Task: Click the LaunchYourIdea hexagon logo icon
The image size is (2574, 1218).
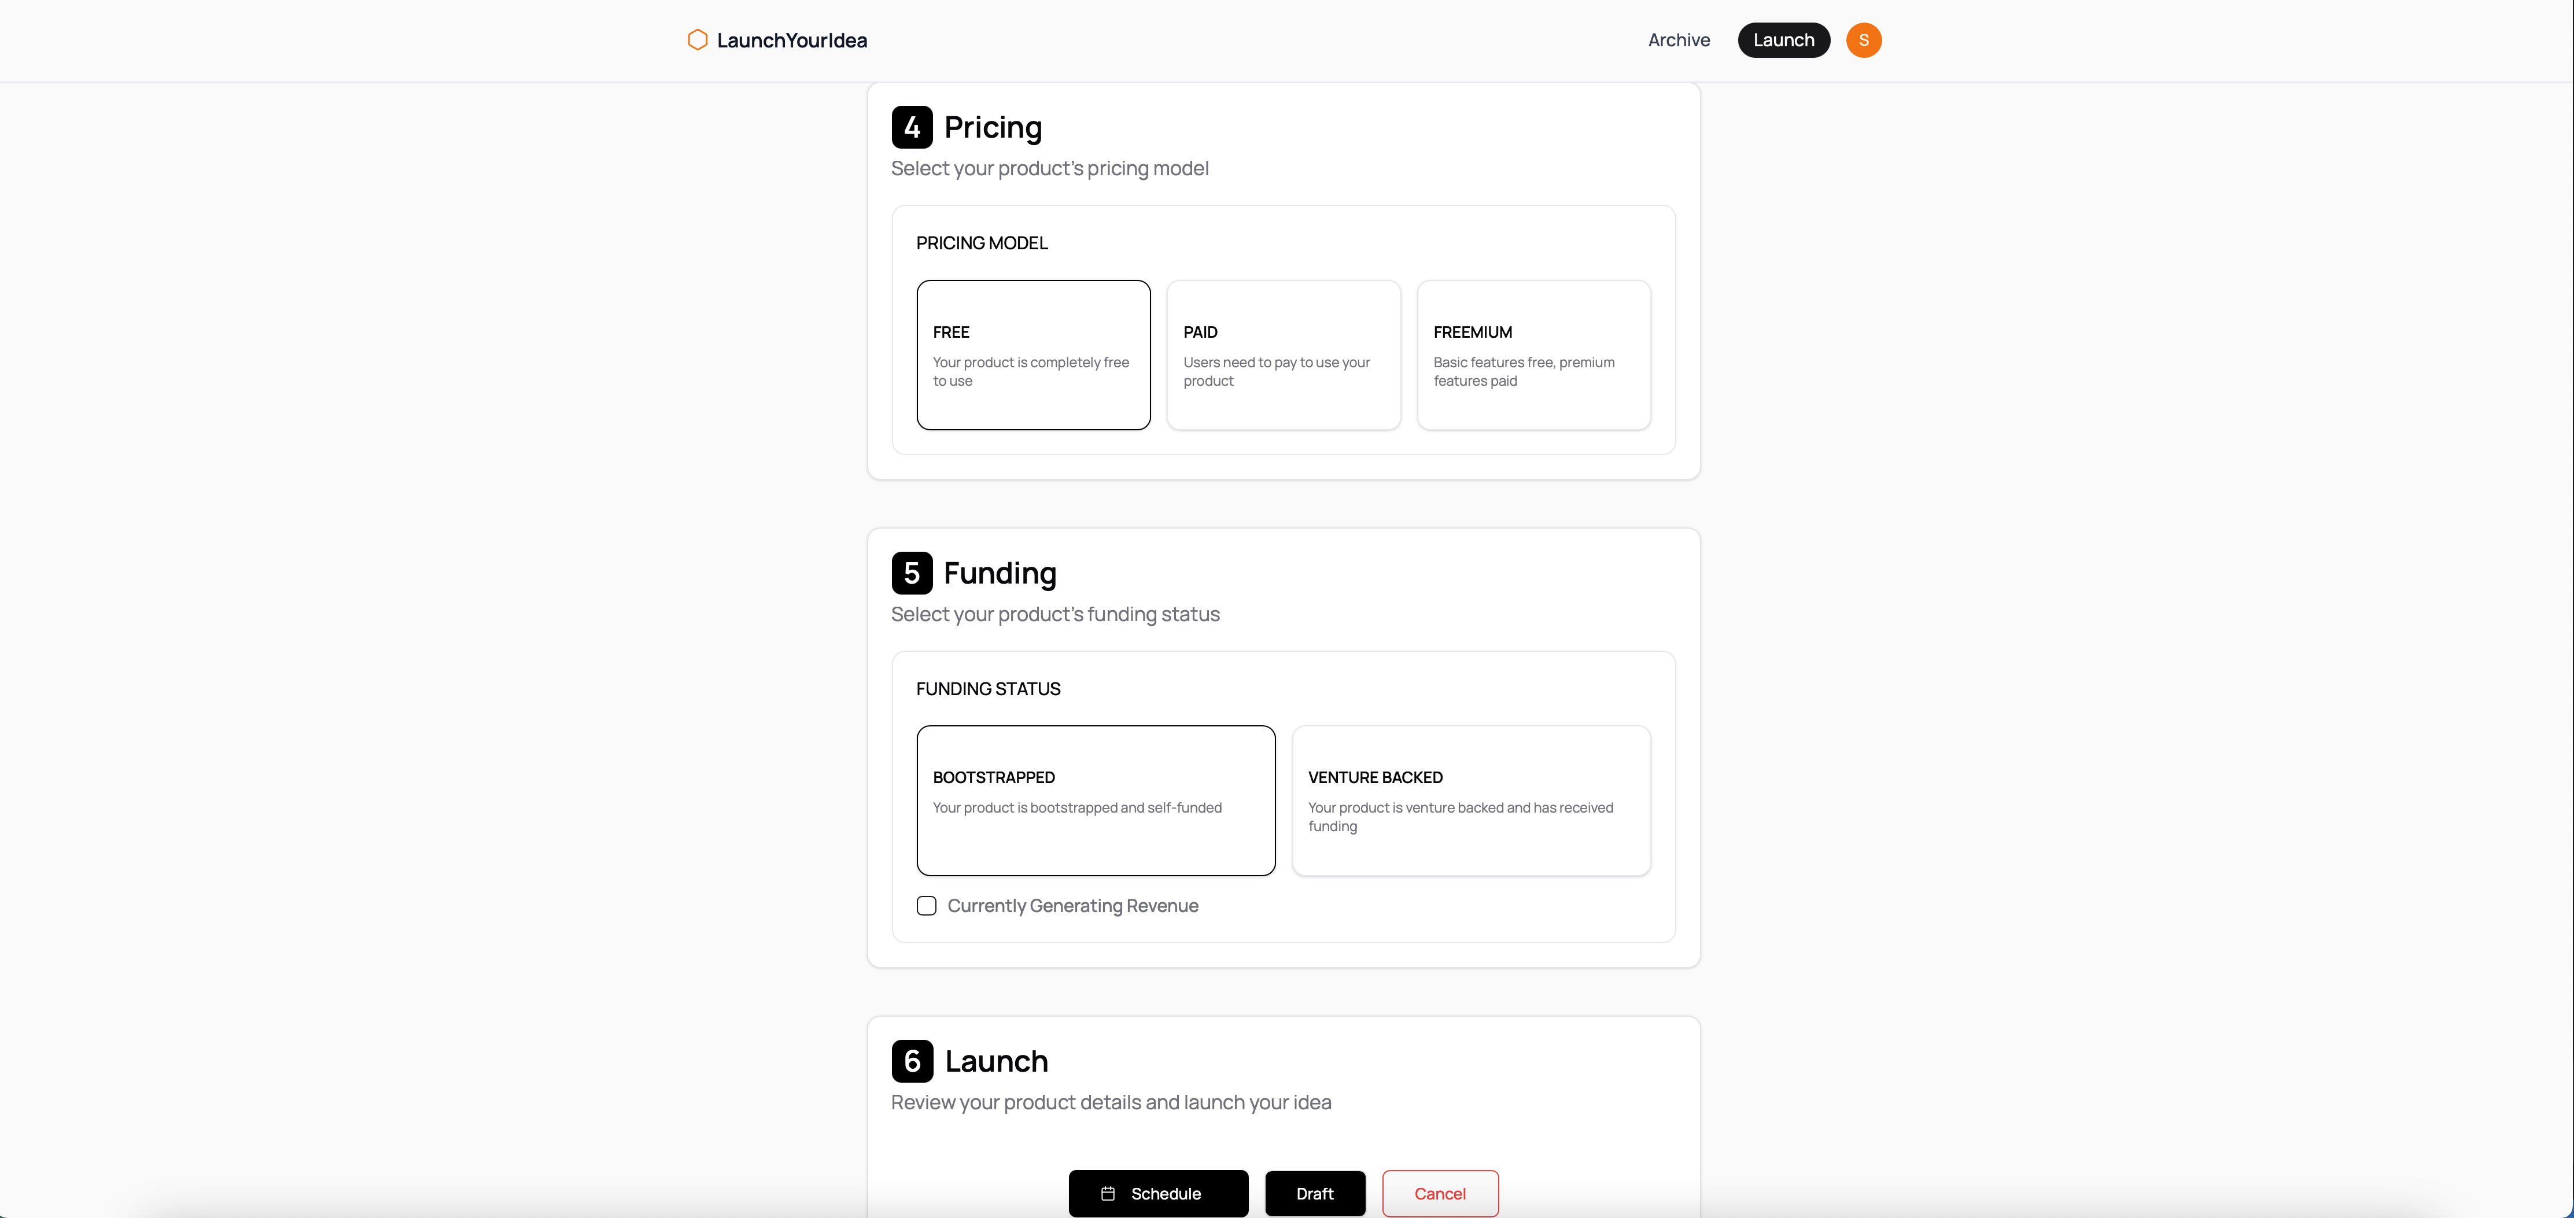Action: [x=698, y=40]
